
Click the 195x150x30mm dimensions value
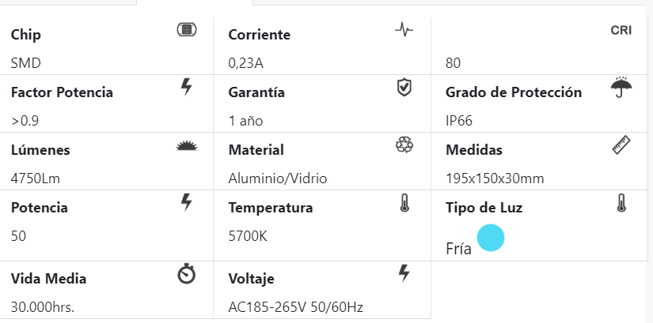495,178
